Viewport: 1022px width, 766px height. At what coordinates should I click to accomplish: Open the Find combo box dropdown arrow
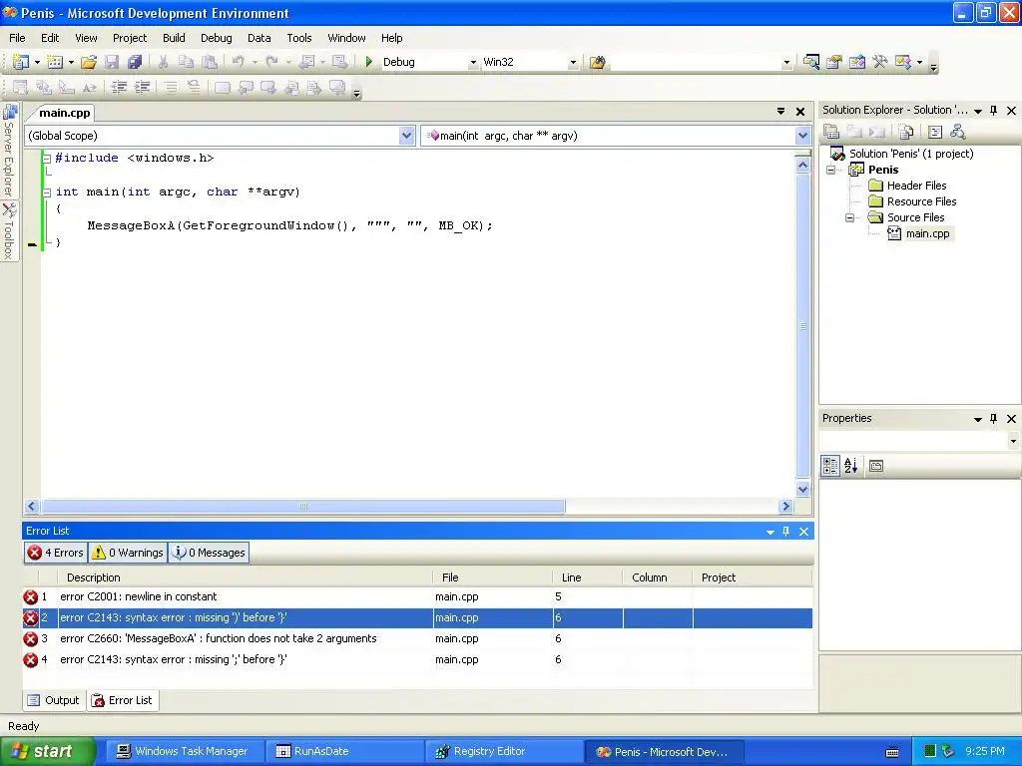point(786,62)
